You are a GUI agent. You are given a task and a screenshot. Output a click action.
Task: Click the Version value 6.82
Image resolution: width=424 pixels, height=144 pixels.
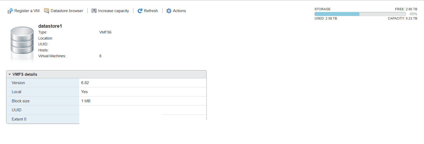pyautogui.click(x=85, y=83)
